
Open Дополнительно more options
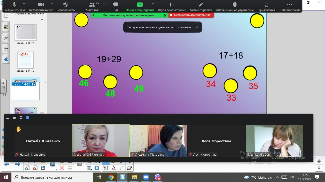point(290,7)
